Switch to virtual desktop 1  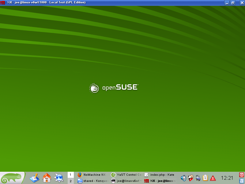(x=71, y=175)
